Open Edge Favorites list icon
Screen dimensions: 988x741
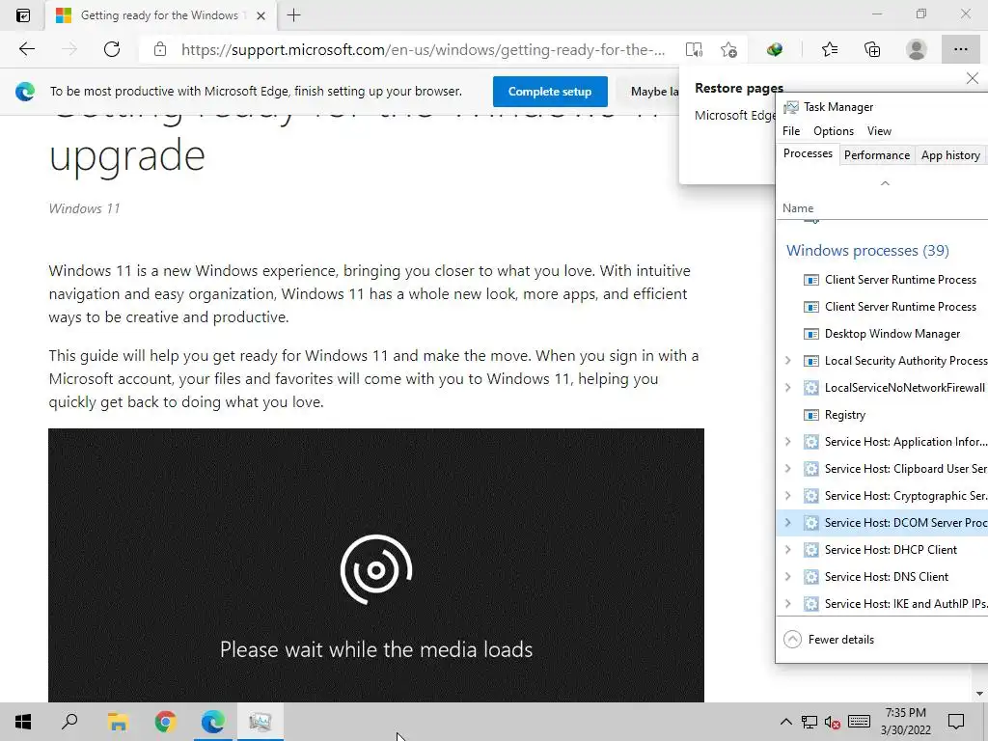pos(829,49)
